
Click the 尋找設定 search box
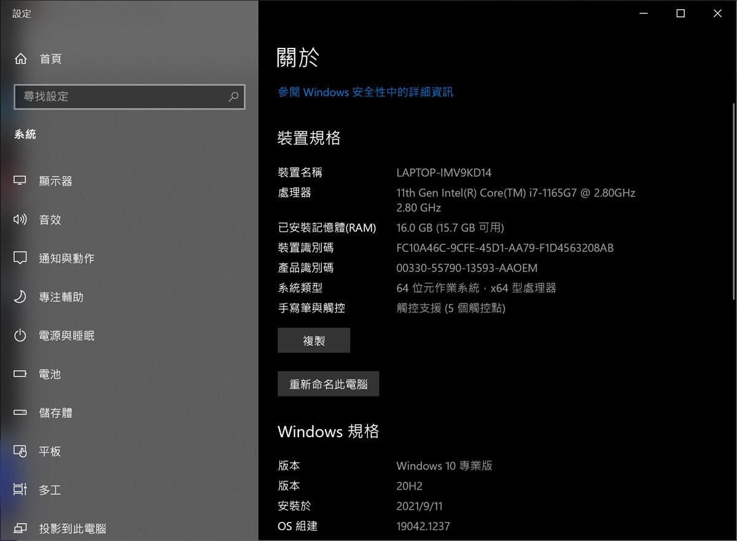tap(130, 97)
